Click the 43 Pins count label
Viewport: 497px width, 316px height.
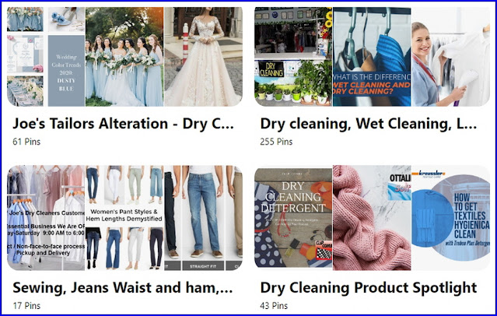pyautogui.click(x=275, y=306)
